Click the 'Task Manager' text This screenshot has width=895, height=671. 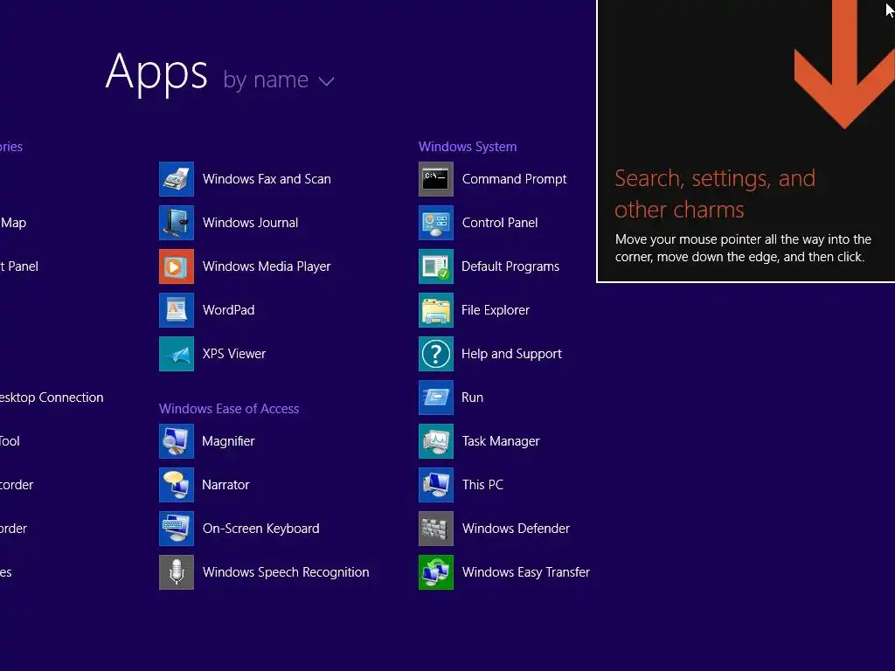click(x=501, y=441)
